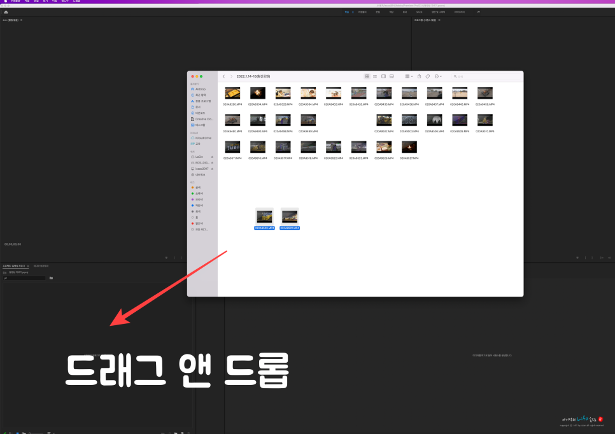The image size is (615, 434).
Task: Switch Finder to gallery view
Action: coord(392,76)
